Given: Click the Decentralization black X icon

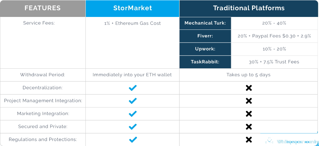Looking at the screenshot, I should (249, 88).
